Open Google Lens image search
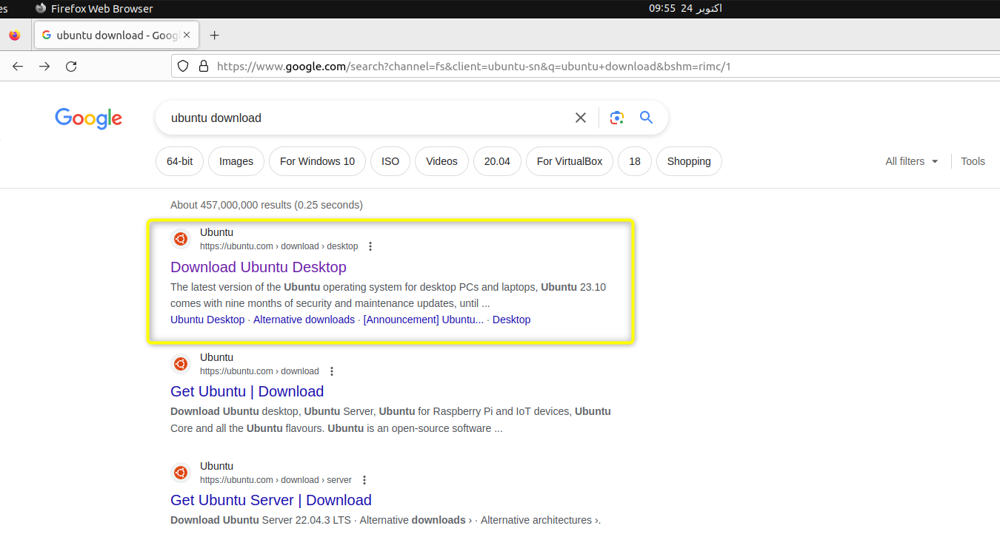Viewport: 1000px width, 537px height. click(x=617, y=118)
